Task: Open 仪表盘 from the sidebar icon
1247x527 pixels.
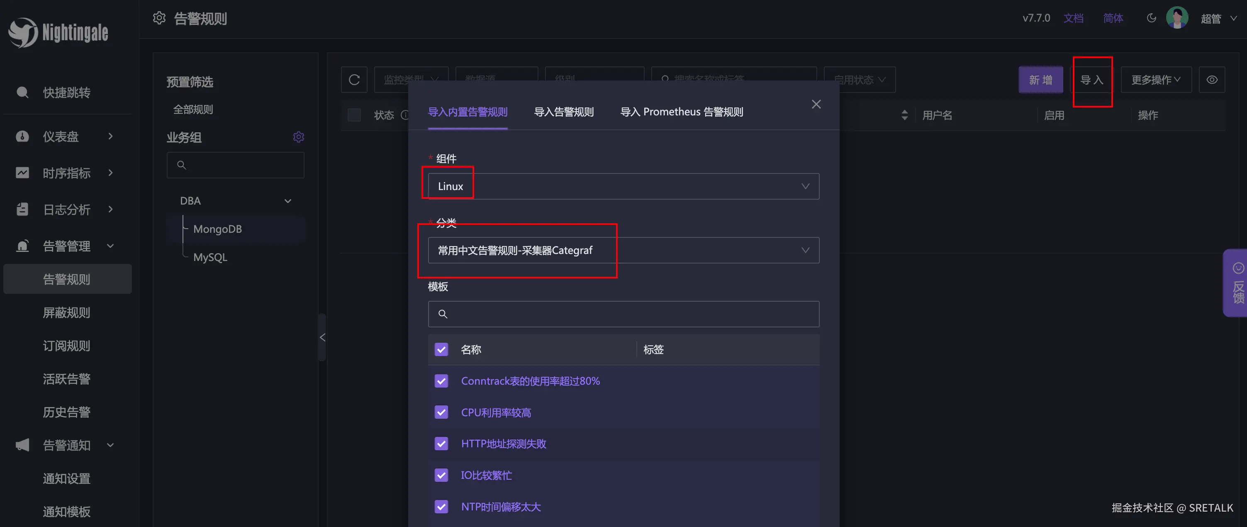Action: coord(22,137)
